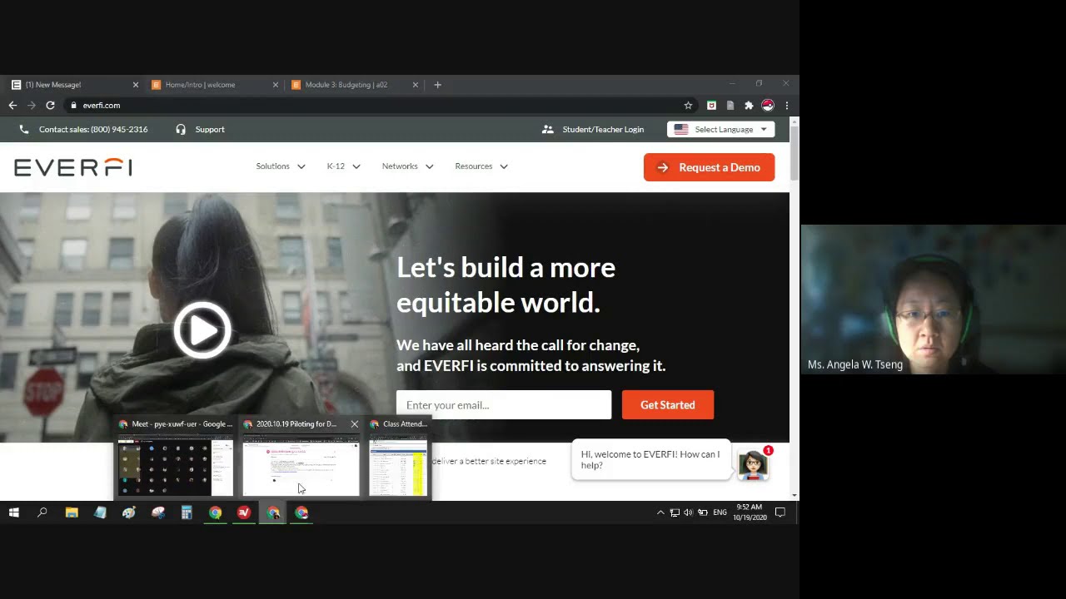This screenshot has height=599, width=1066.
Task: Open the Select Language dropdown
Action: [x=721, y=130]
